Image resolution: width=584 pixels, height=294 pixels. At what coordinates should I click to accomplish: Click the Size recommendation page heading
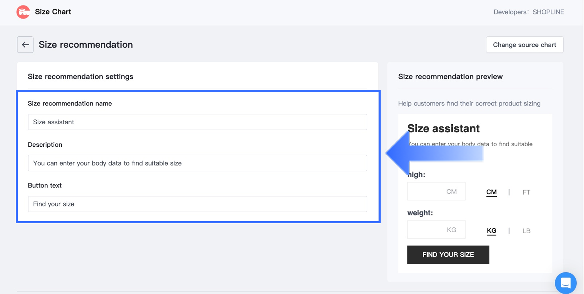tap(86, 45)
